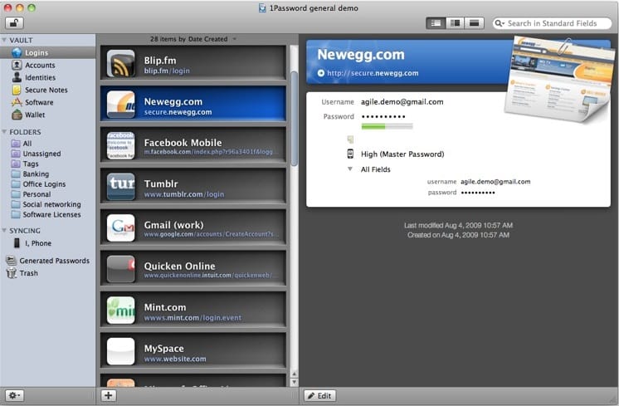Collapse the VAULT section triangle
The height and width of the screenshot is (406, 619).
tap(5, 40)
